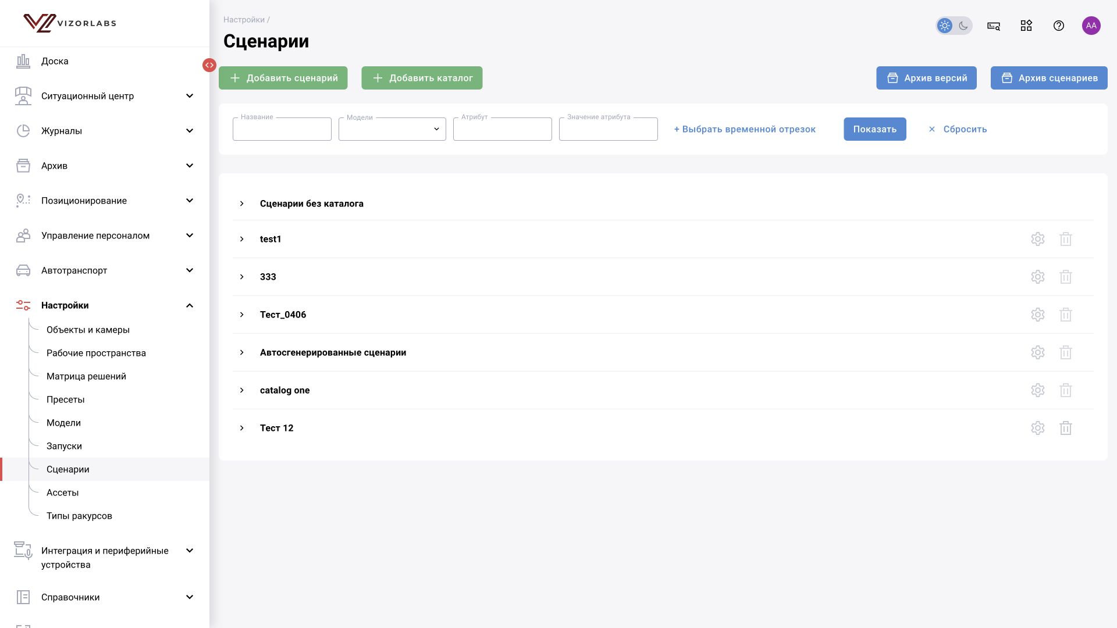This screenshot has height=628, width=1117.
Task: Open the Модели dropdown filter
Action: 392,129
